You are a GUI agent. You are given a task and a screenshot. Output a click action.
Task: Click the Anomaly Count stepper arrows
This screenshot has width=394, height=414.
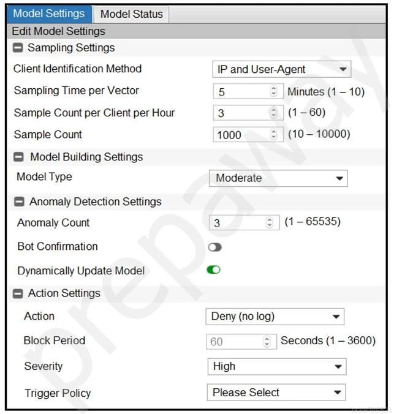[269, 224]
